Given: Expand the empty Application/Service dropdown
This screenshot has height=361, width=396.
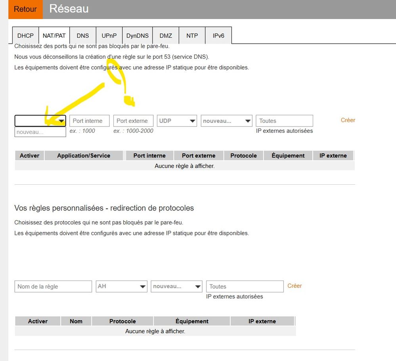Looking at the screenshot, I should point(40,121).
